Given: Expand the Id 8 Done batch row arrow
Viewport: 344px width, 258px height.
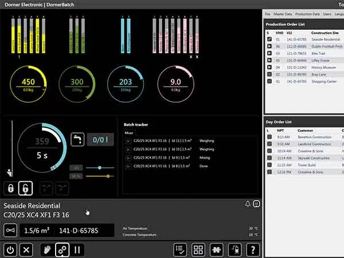Looking at the screenshot, I should coord(128,166).
